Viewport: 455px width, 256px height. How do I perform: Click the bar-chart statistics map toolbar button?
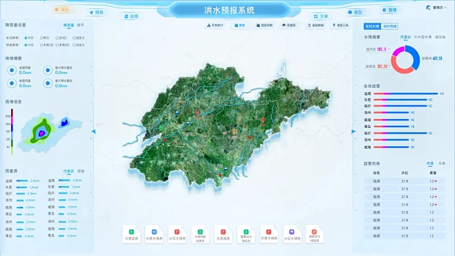click(x=215, y=25)
